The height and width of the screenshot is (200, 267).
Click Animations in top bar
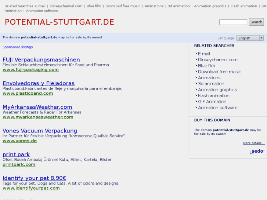tap(154, 6)
